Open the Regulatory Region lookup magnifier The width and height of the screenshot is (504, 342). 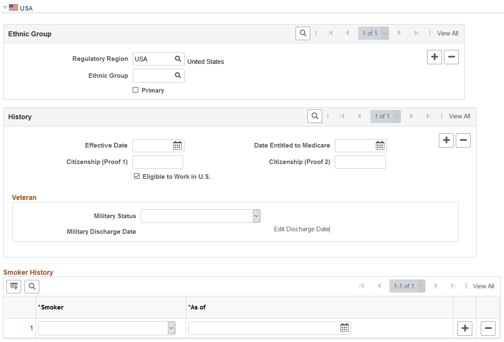pos(178,59)
